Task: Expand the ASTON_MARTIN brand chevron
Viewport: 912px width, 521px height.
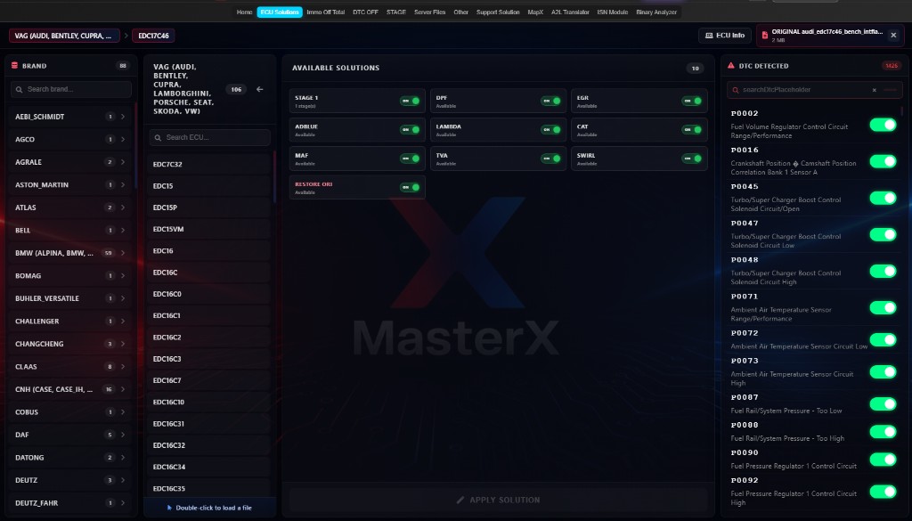Action: [x=123, y=184]
